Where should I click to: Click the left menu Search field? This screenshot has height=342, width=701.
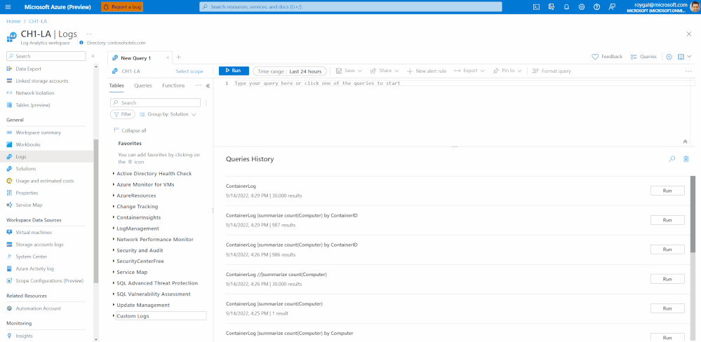(x=46, y=56)
